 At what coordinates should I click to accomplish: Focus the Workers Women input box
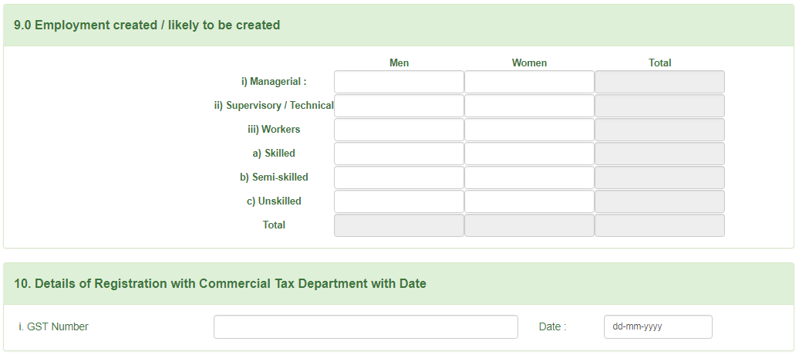click(529, 130)
